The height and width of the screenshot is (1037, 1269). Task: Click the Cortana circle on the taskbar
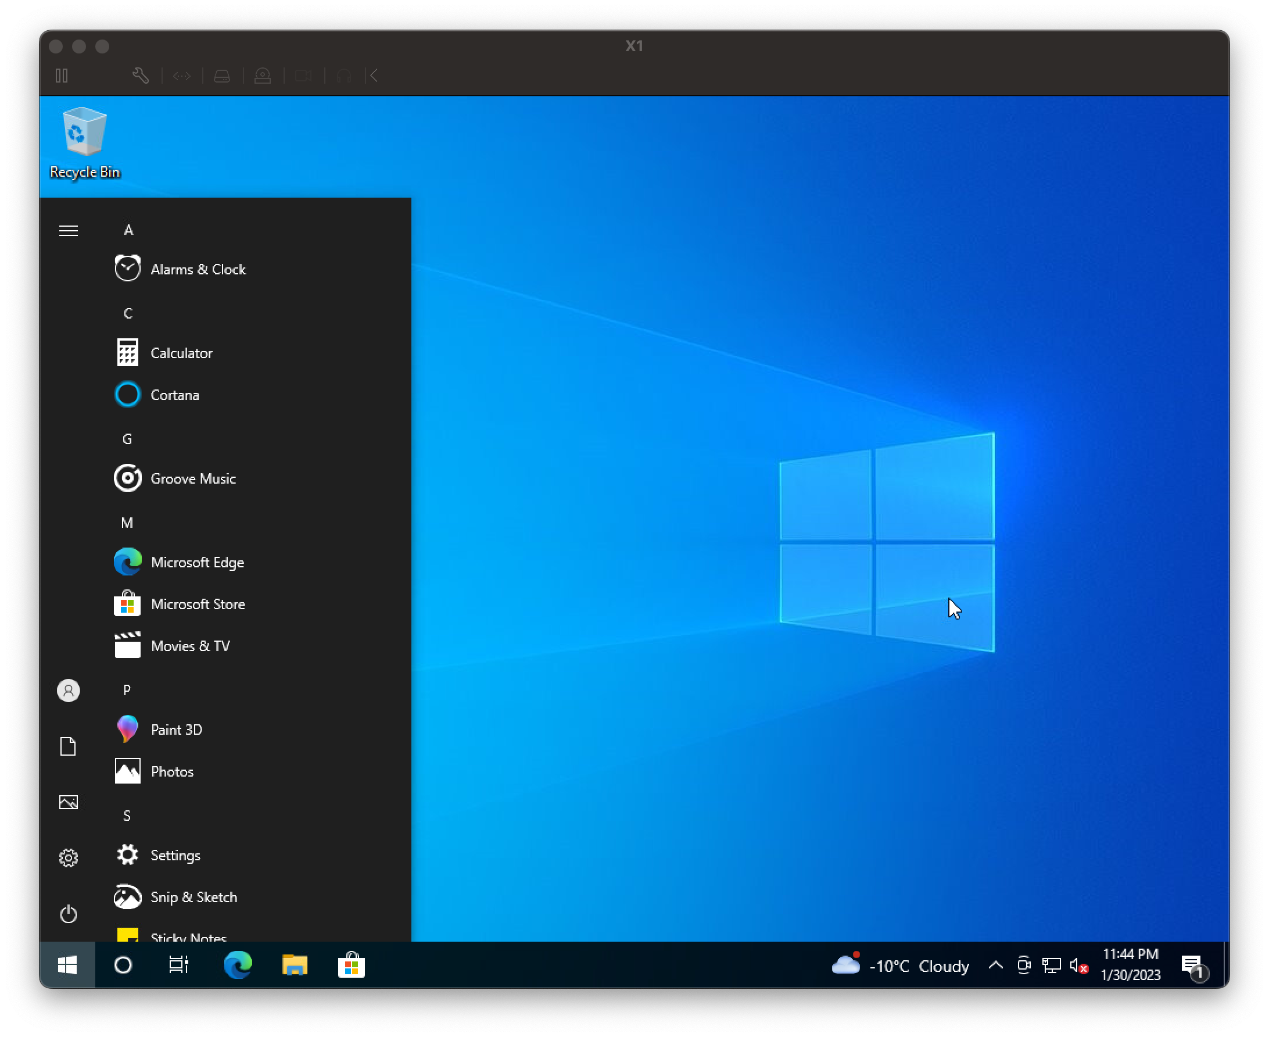point(123,965)
